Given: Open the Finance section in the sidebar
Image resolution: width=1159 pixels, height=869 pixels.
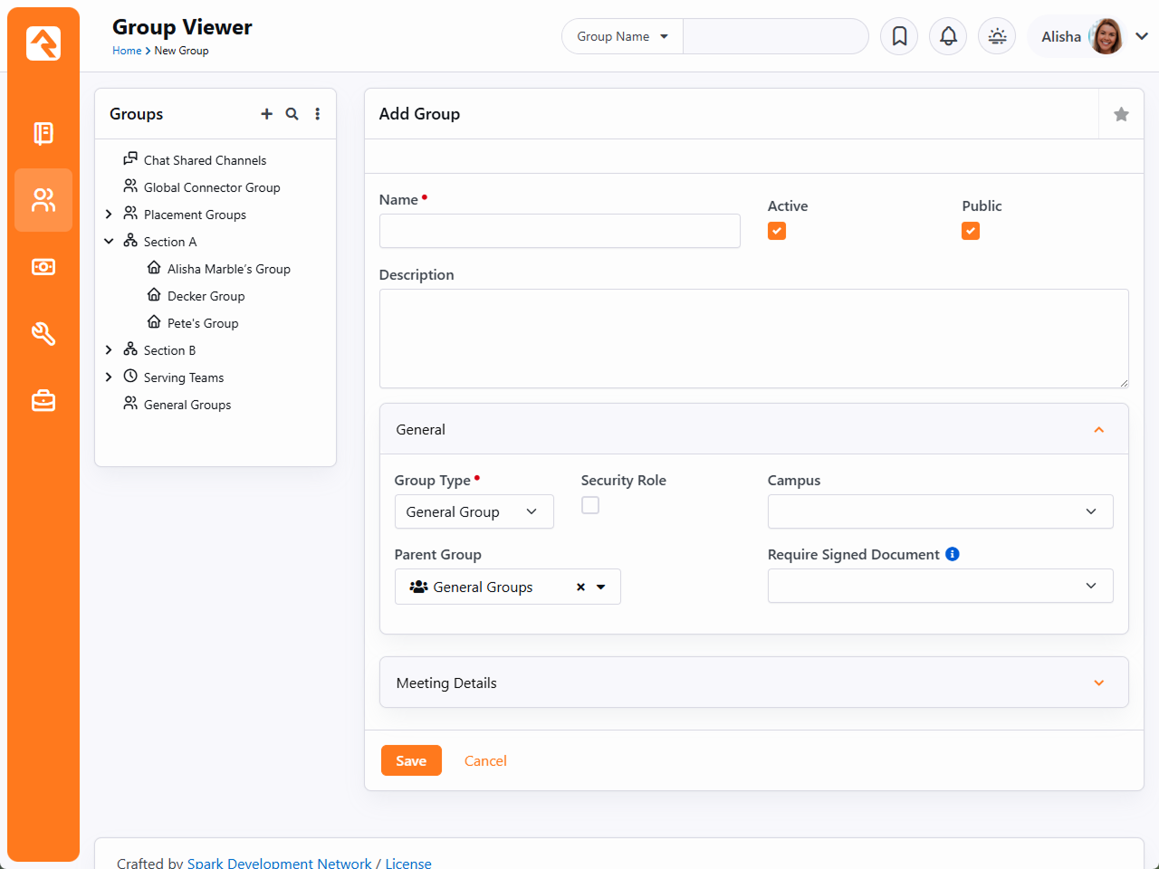Looking at the screenshot, I should [43, 267].
